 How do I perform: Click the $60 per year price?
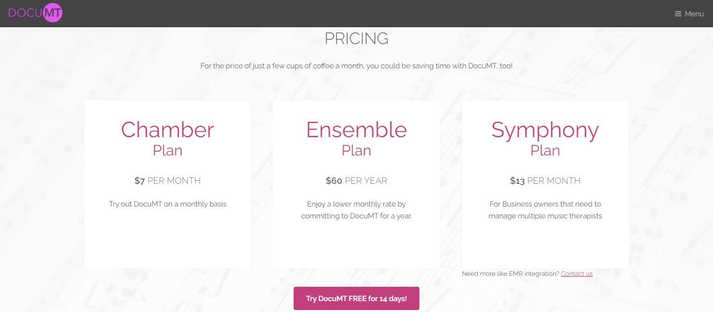[356, 181]
